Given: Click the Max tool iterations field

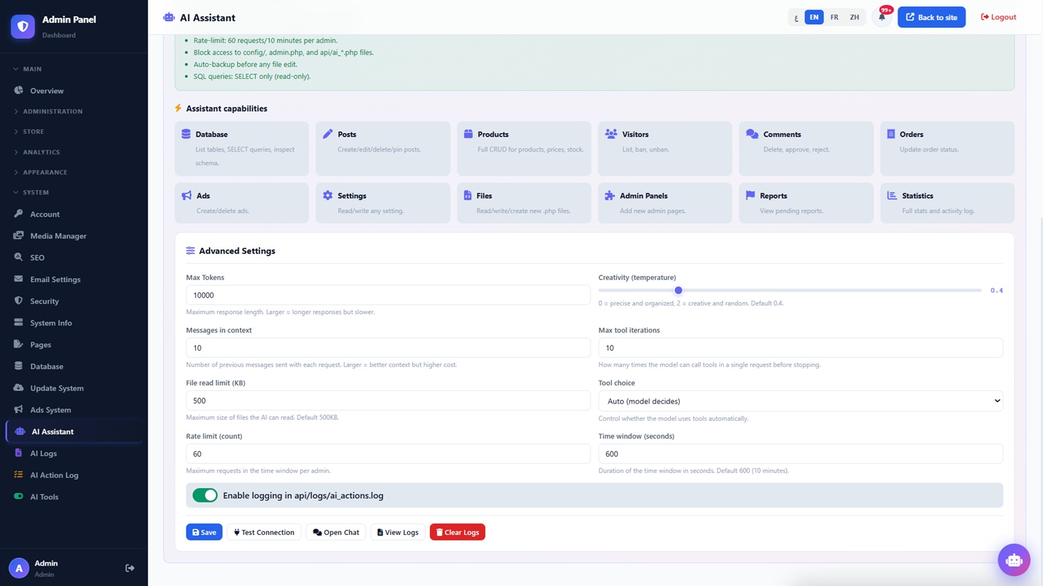Looking at the screenshot, I should [800, 347].
